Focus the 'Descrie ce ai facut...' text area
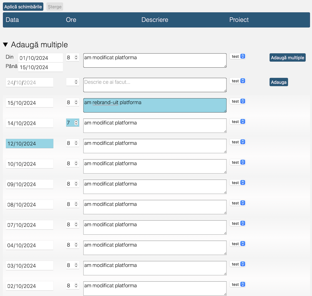The image size is (312, 296). [155, 85]
